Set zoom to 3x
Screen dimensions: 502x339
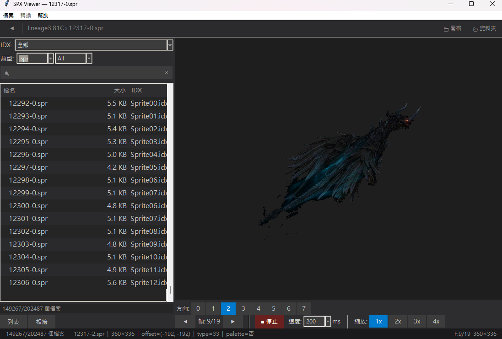[x=417, y=322]
